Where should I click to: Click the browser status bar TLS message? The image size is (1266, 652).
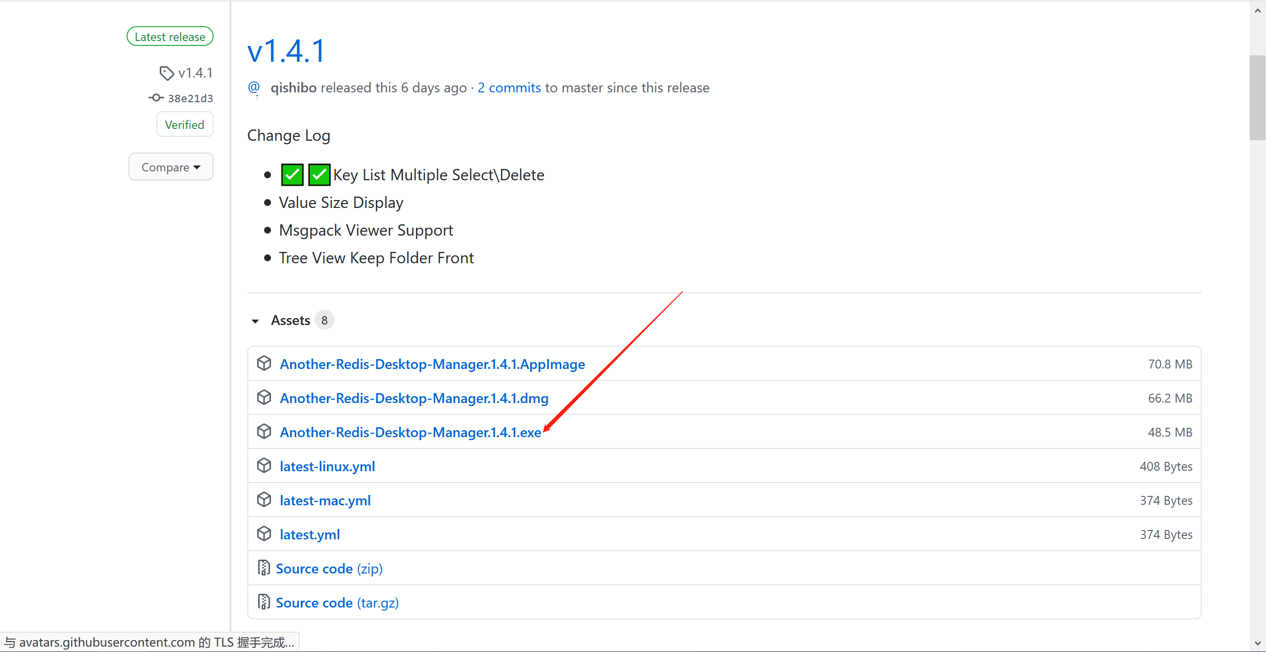point(149,642)
